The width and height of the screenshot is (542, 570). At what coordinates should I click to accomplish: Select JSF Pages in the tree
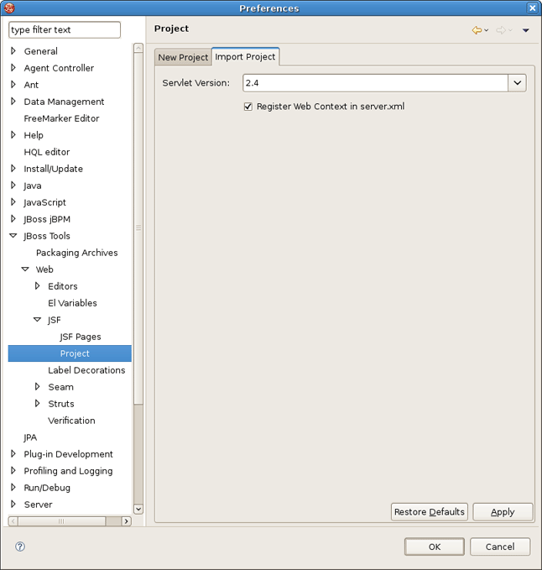tap(81, 337)
